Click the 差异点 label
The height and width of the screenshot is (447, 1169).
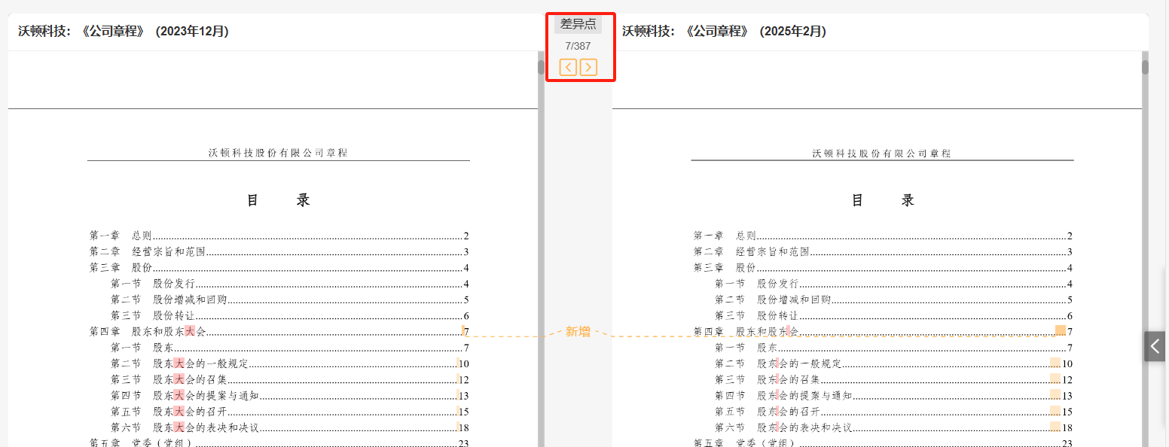pos(578,24)
